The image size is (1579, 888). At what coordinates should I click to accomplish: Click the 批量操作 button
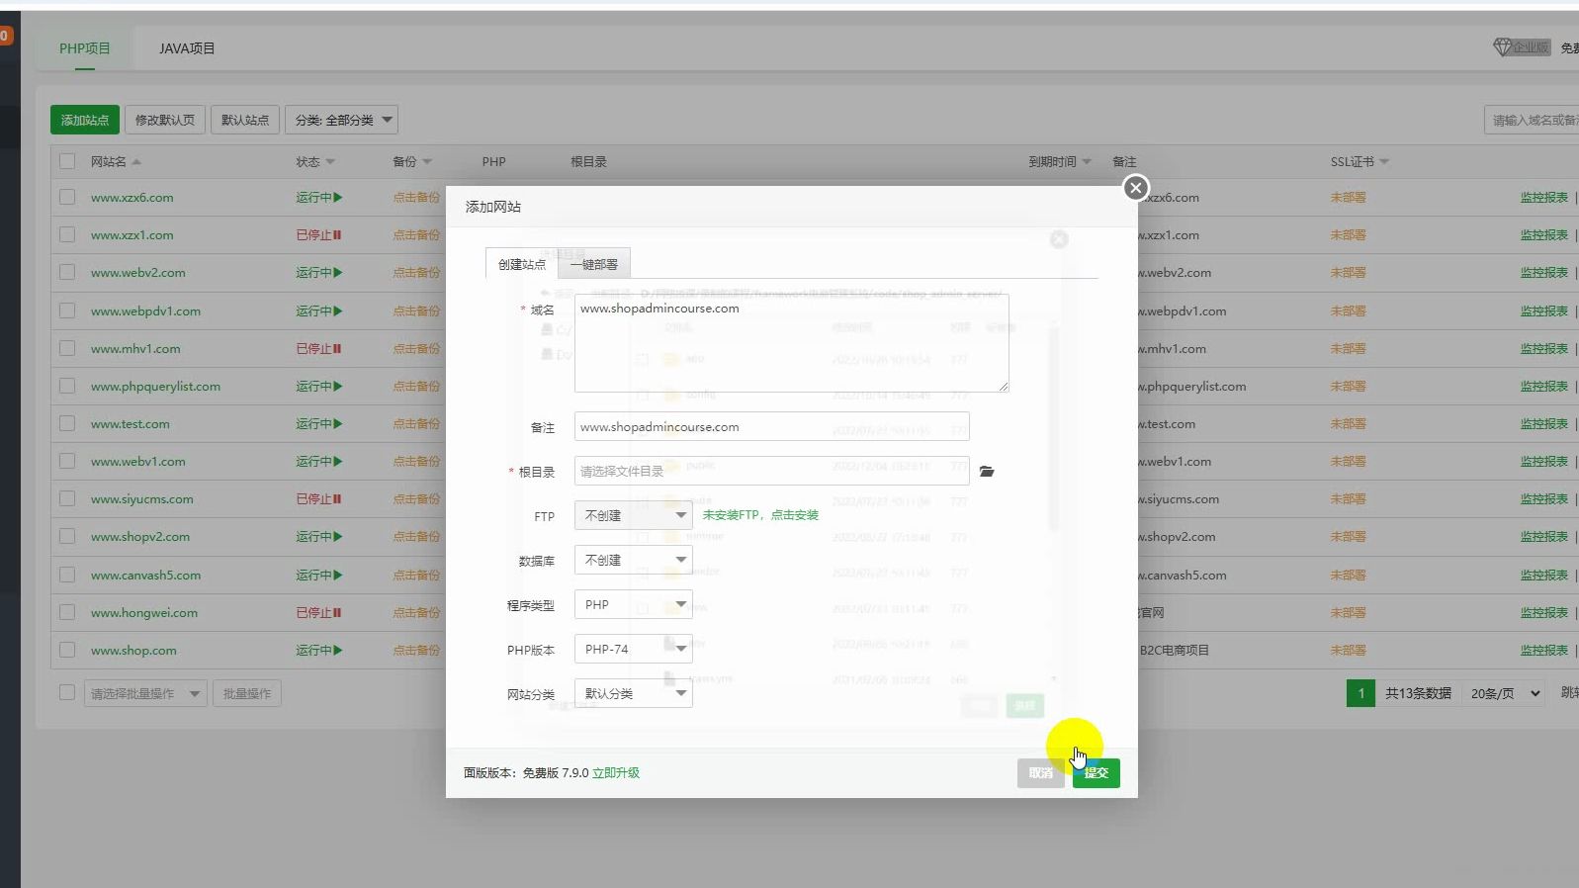click(247, 693)
